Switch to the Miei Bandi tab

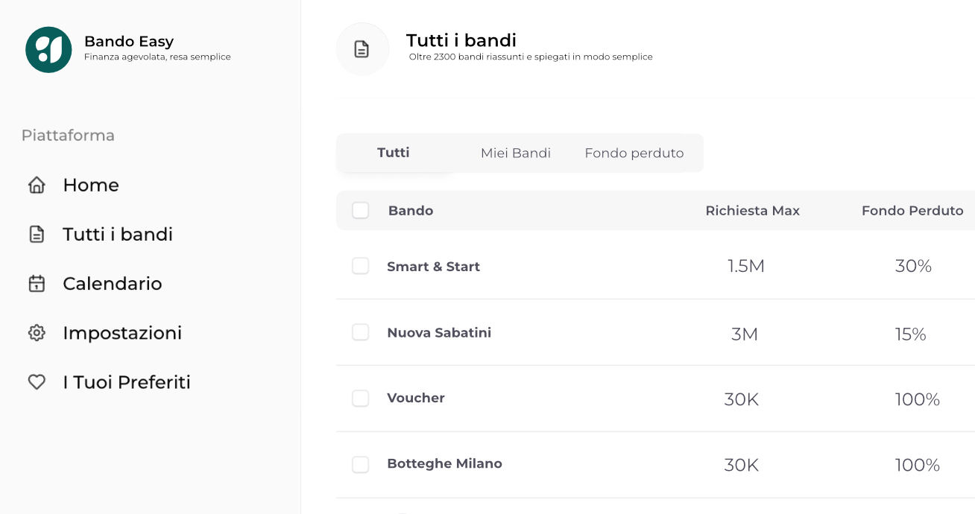point(515,153)
